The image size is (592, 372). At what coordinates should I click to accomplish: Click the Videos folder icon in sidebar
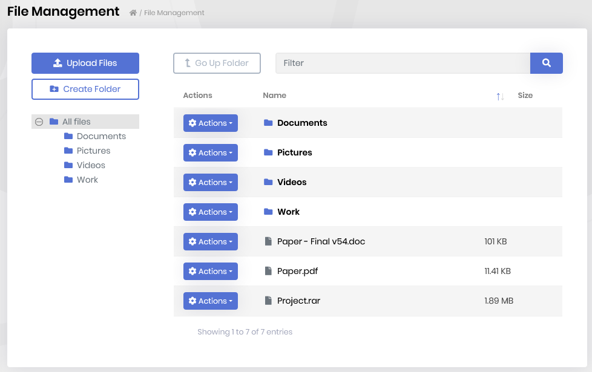point(68,165)
